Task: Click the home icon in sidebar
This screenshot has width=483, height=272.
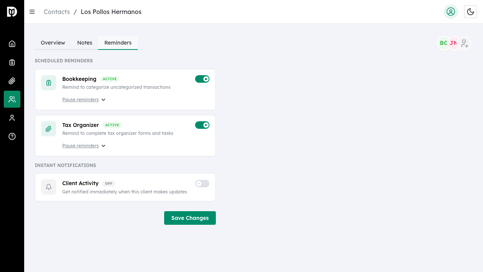Action: point(12,44)
